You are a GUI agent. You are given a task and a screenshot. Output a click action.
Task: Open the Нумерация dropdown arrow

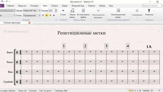point(137,17)
